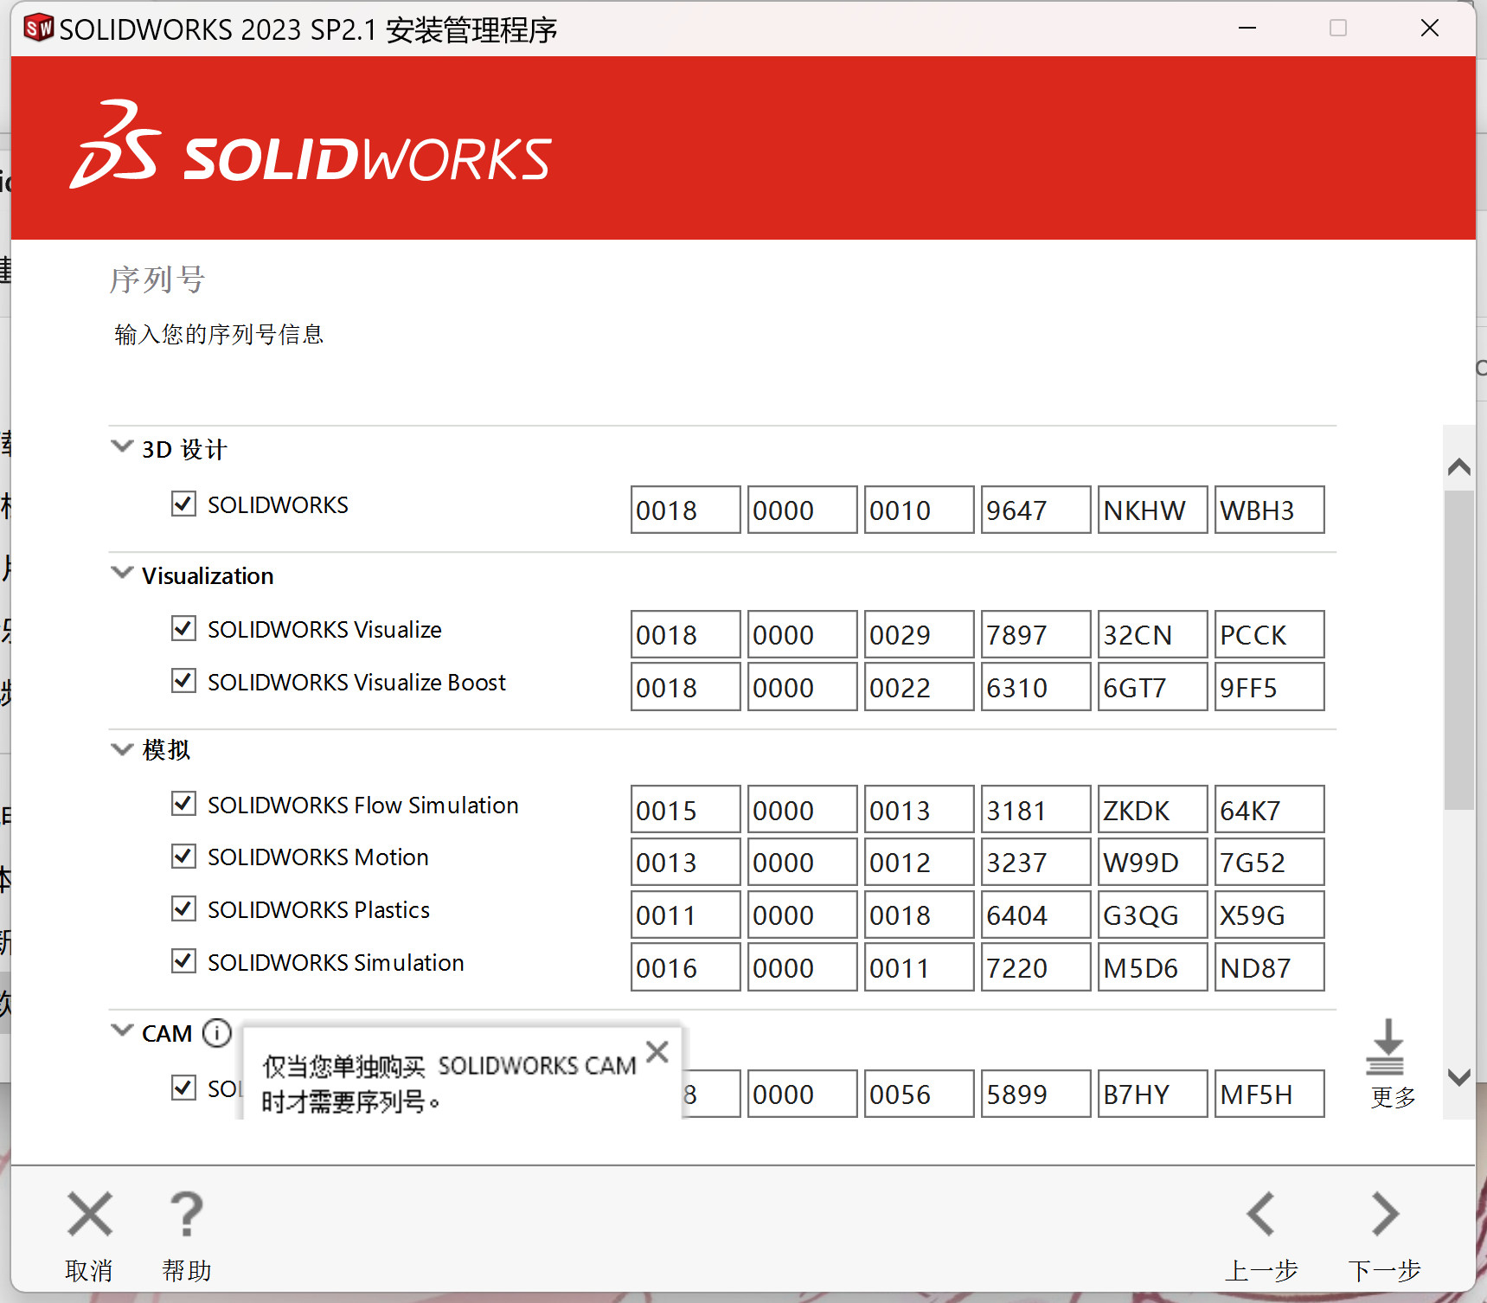The width and height of the screenshot is (1487, 1303).
Task: Click the scroll down arrow of the list
Action: pos(1459,1078)
